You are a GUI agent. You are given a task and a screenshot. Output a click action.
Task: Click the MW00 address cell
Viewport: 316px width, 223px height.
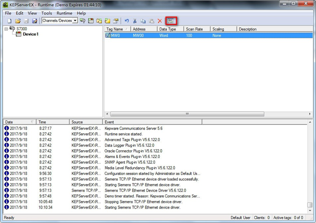(x=138, y=35)
